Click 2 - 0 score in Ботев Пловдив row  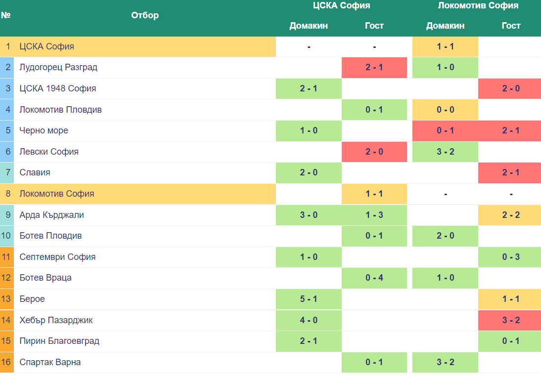coord(445,236)
